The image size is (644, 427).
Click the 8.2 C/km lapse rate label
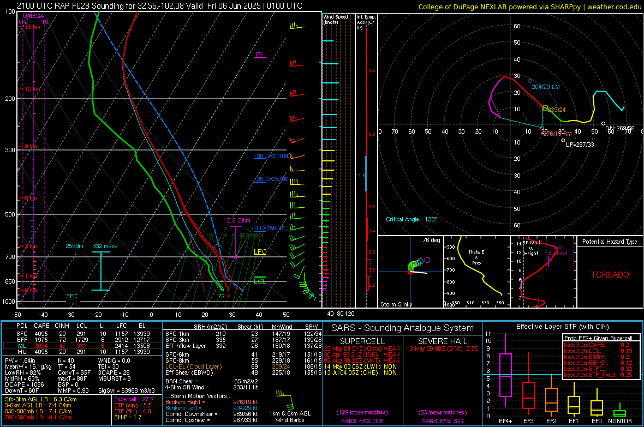238,220
